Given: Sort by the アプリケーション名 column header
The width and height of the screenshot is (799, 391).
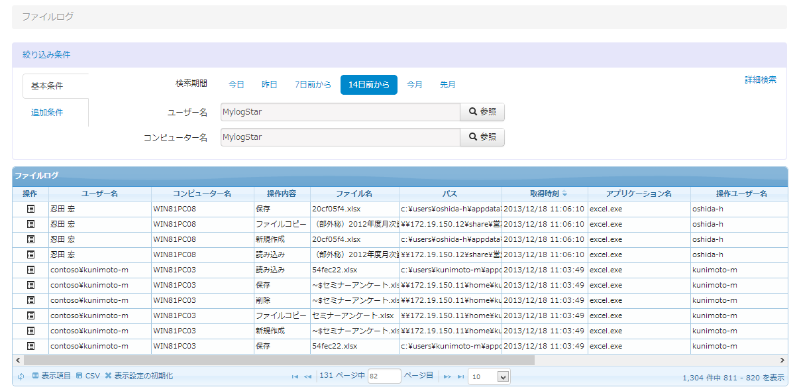Looking at the screenshot, I should 639,194.
